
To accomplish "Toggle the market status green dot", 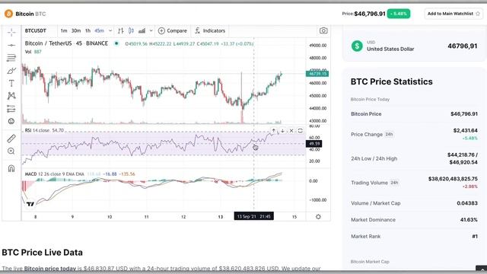I will 116,43.
